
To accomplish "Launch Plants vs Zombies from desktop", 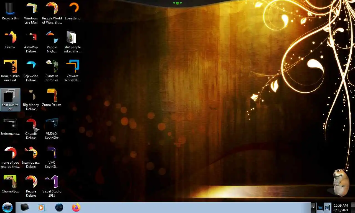I will 52,71.
